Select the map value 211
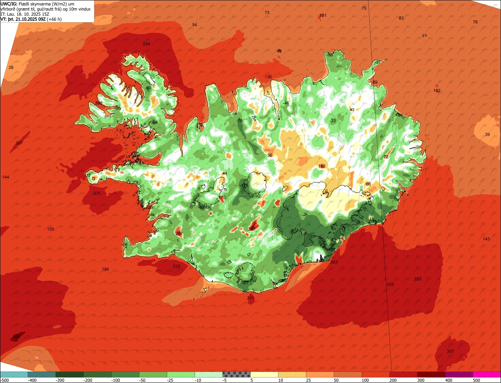Screen dimensions: 501x383 coord(250,298)
